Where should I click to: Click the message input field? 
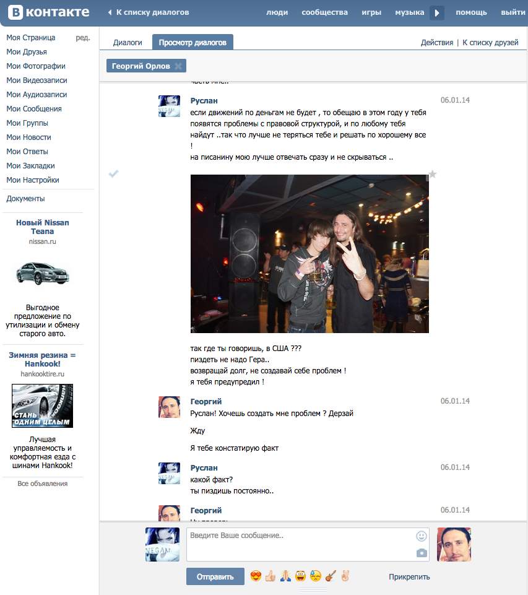[300, 544]
